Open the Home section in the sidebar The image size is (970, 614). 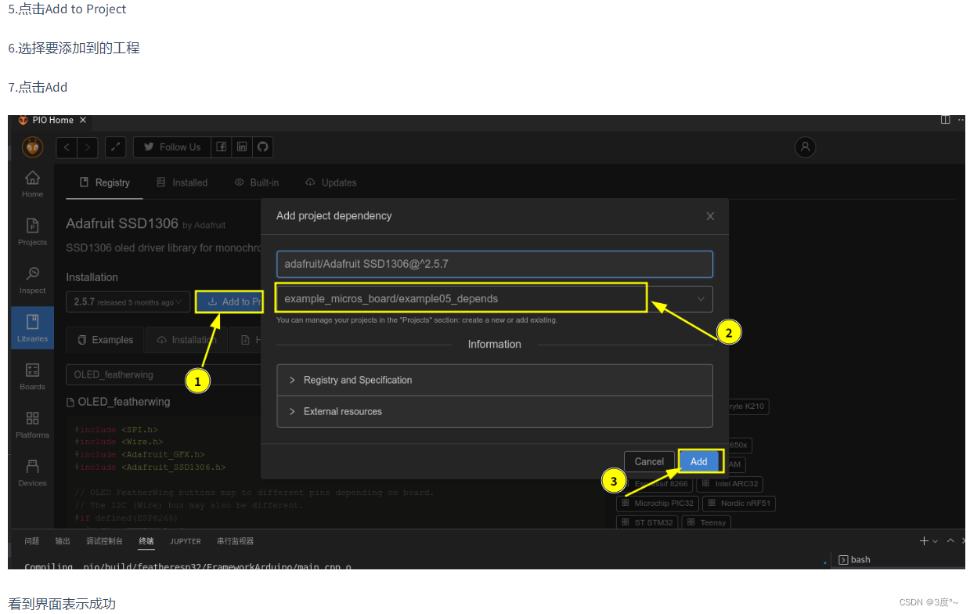pyautogui.click(x=32, y=184)
